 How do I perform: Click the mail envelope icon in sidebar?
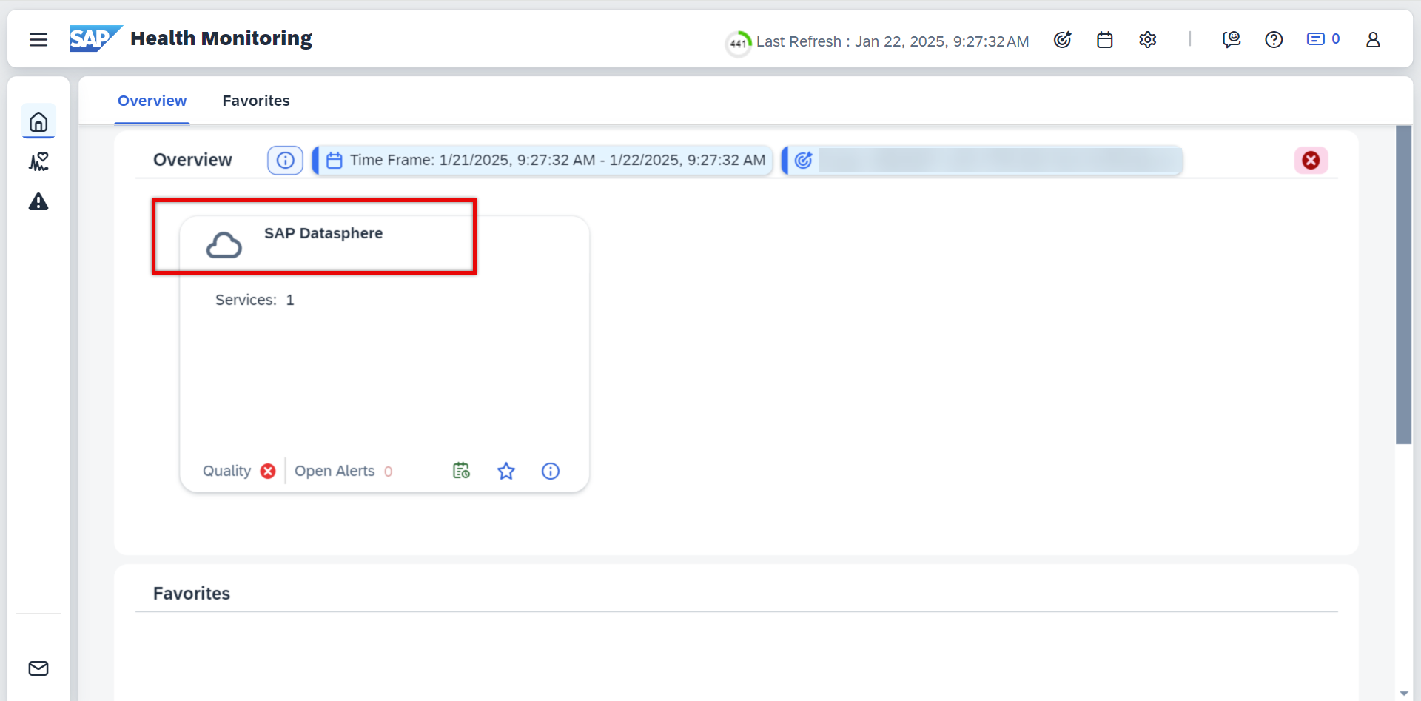coord(38,668)
